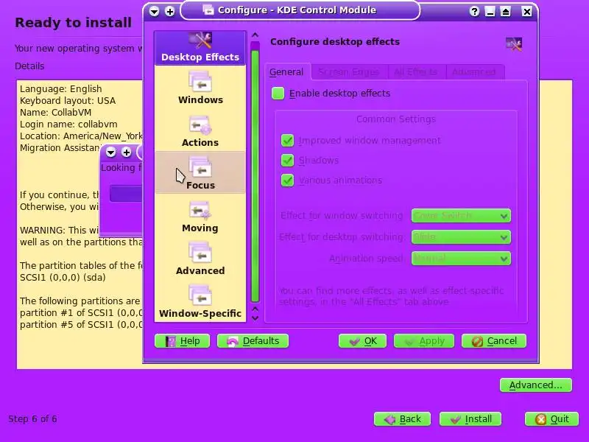Open the Animation speed dropdown
Viewport: 589px width, 442px height.
click(461, 259)
